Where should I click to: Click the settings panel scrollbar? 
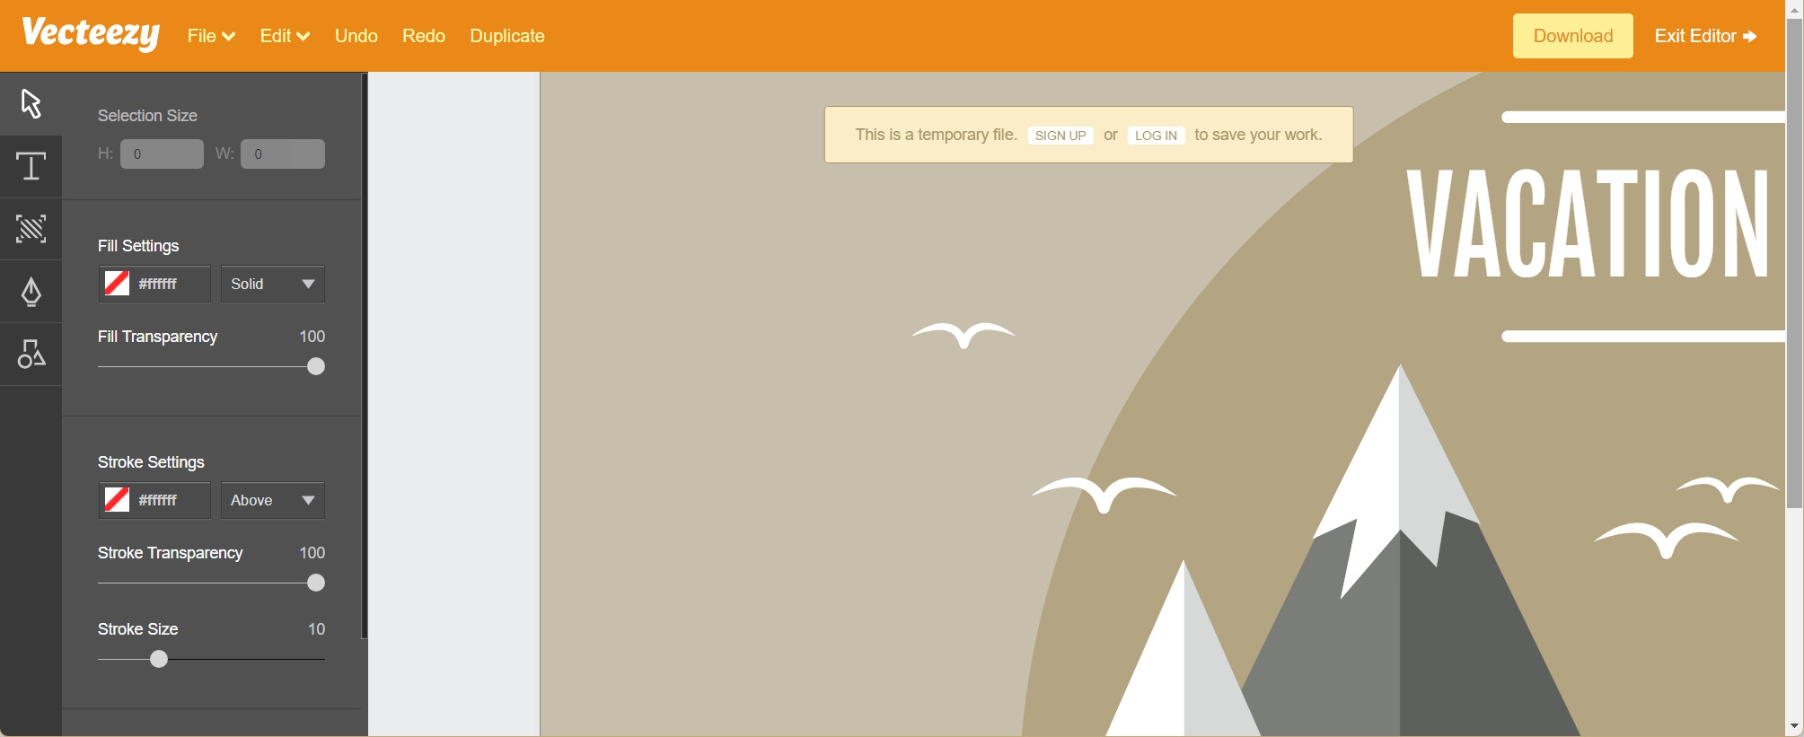point(364,355)
